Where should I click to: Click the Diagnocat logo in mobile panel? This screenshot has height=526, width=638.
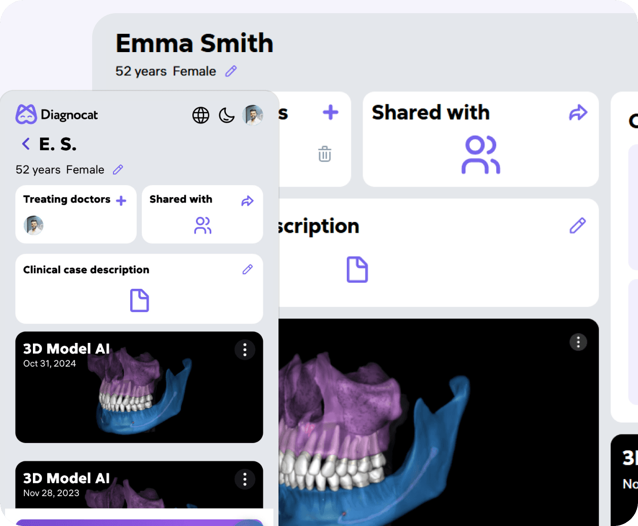tap(57, 115)
